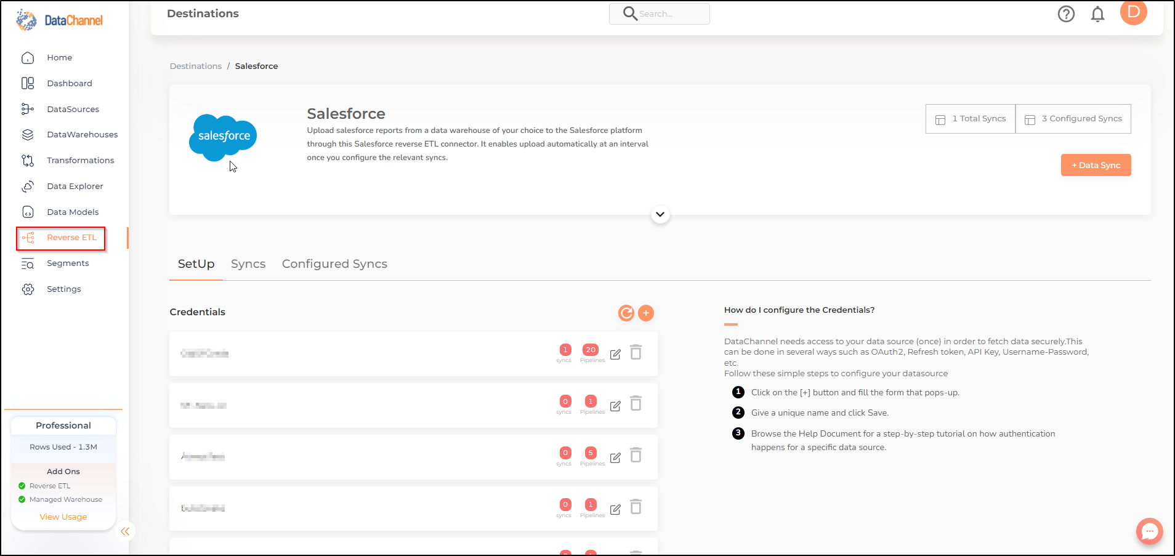The height and width of the screenshot is (556, 1175).
Task: Click the Data Explorer icon
Action: 28,187
